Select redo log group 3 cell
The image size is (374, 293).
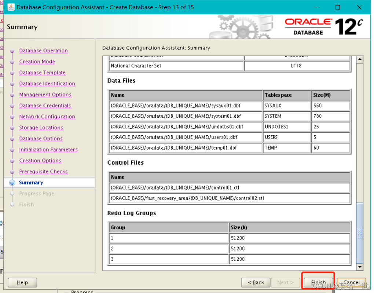pos(169,259)
